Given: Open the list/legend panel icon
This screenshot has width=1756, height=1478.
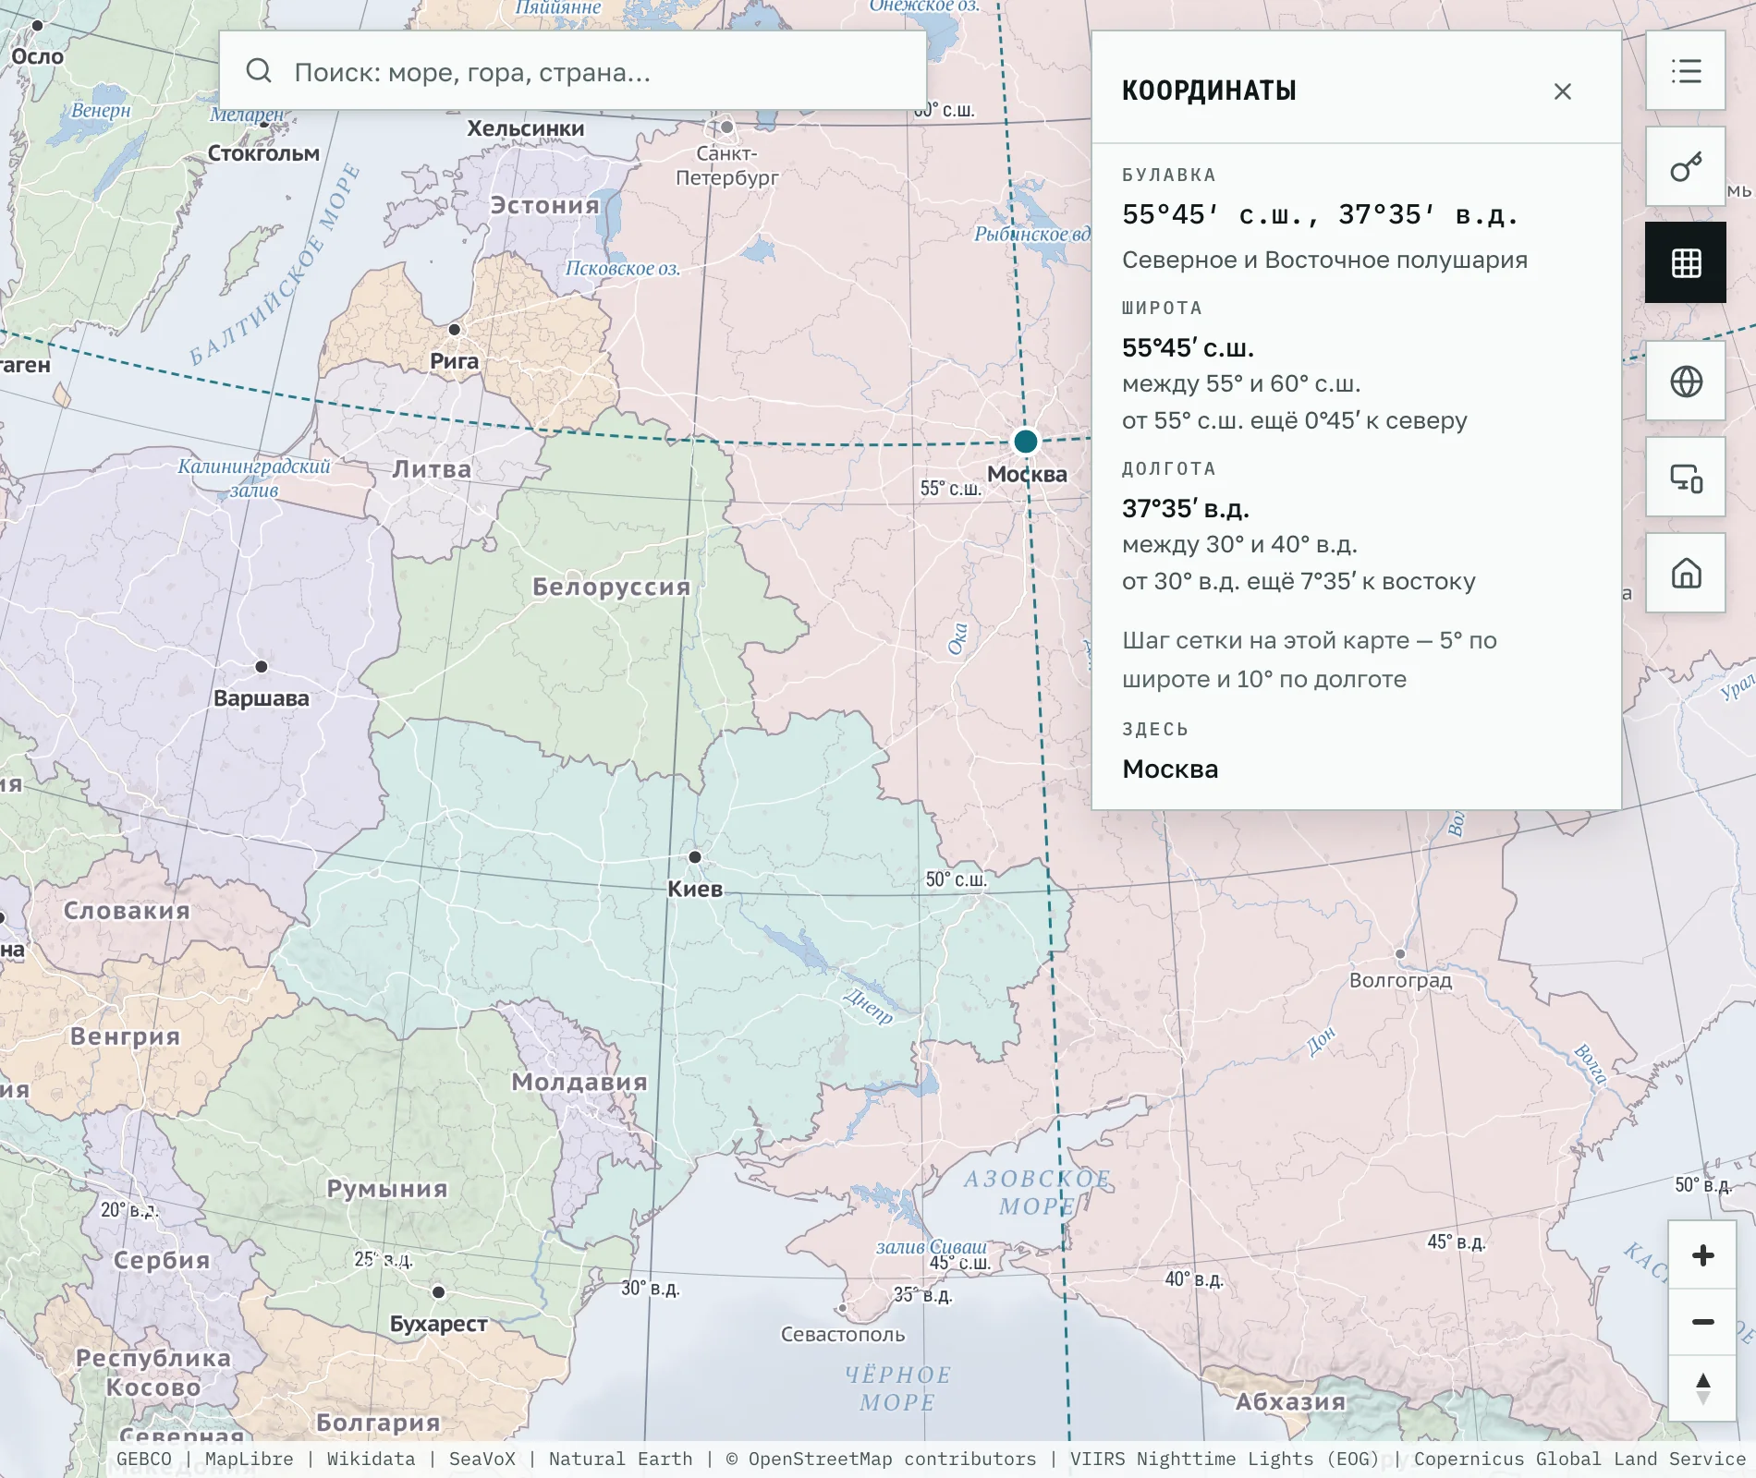Looking at the screenshot, I should [1686, 71].
